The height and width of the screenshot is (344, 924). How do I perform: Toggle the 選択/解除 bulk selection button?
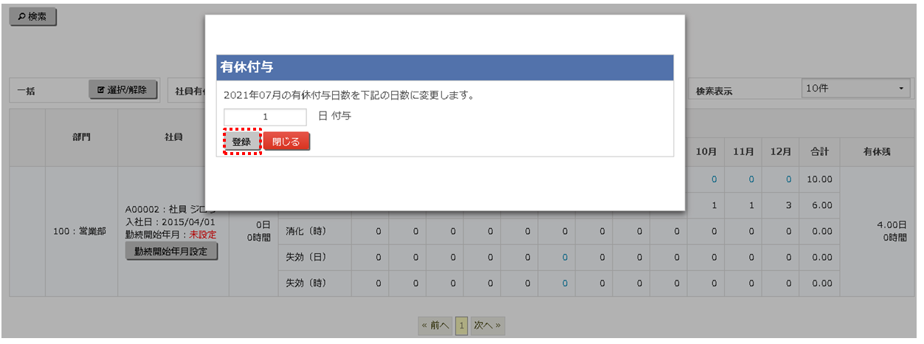pyautogui.click(x=123, y=90)
